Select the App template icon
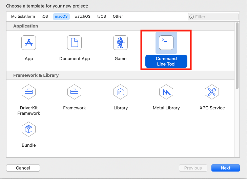Image resolution: width=247 pixels, height=179 pixels. pyautogui.click(x=29, y=42)
